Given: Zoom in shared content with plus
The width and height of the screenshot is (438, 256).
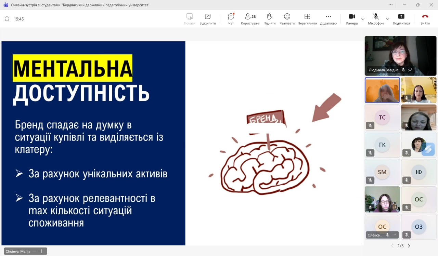Looking at the screenshot, I should [41, 251].
